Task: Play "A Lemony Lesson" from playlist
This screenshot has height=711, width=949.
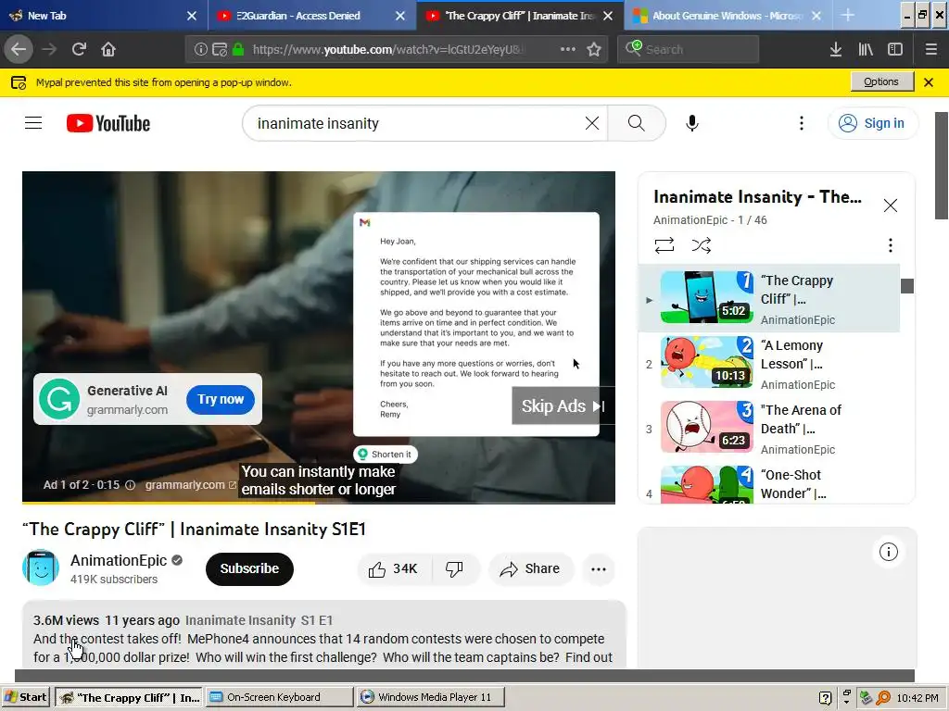Action: 769,363
